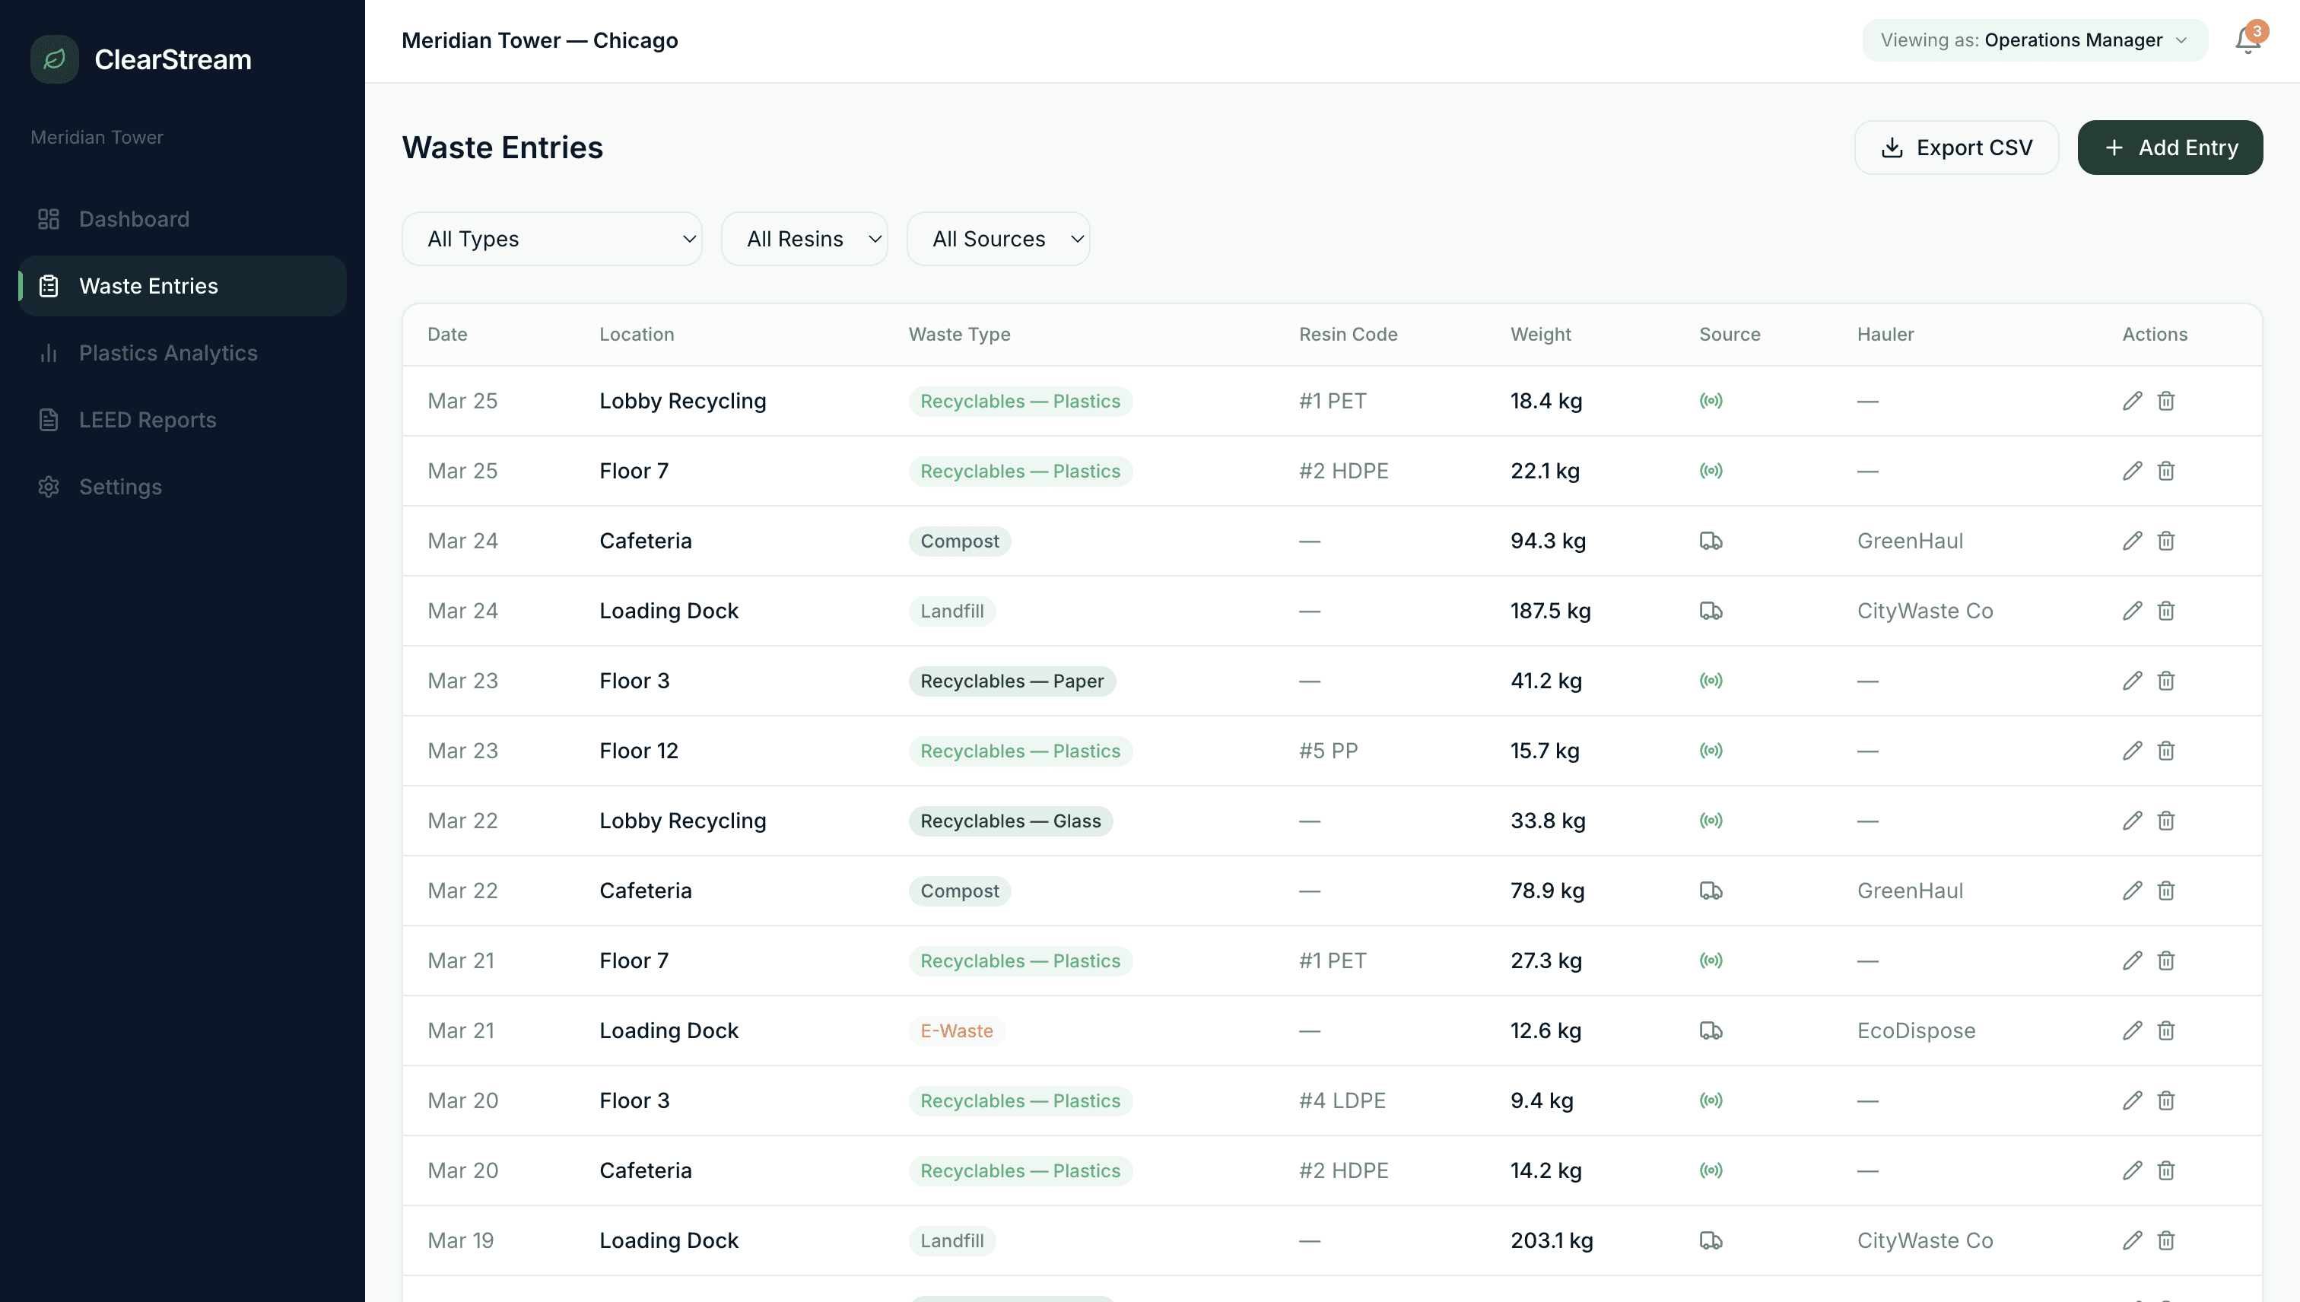Edit the 203.1 kg Landfill entry
2300x1302 pixels.
[x=2132, y=1240]
